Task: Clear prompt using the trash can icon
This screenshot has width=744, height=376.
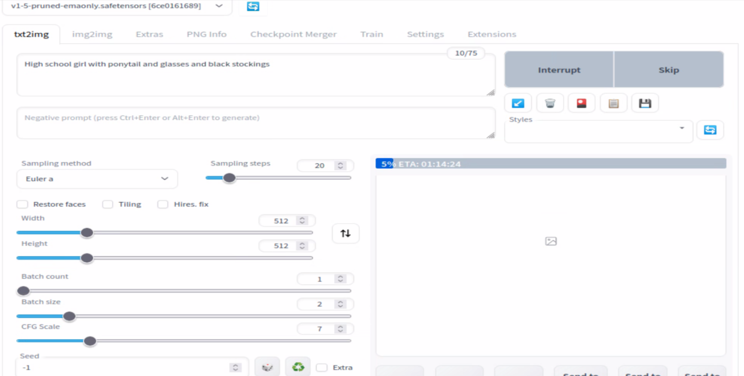Action: 550,103
